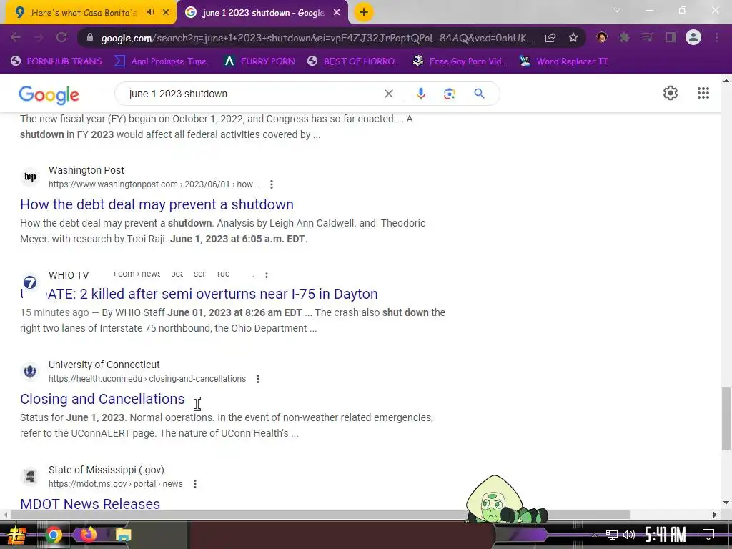Go forward to the next page
Screen dimensions: 732x549
(x=39, y=37)
